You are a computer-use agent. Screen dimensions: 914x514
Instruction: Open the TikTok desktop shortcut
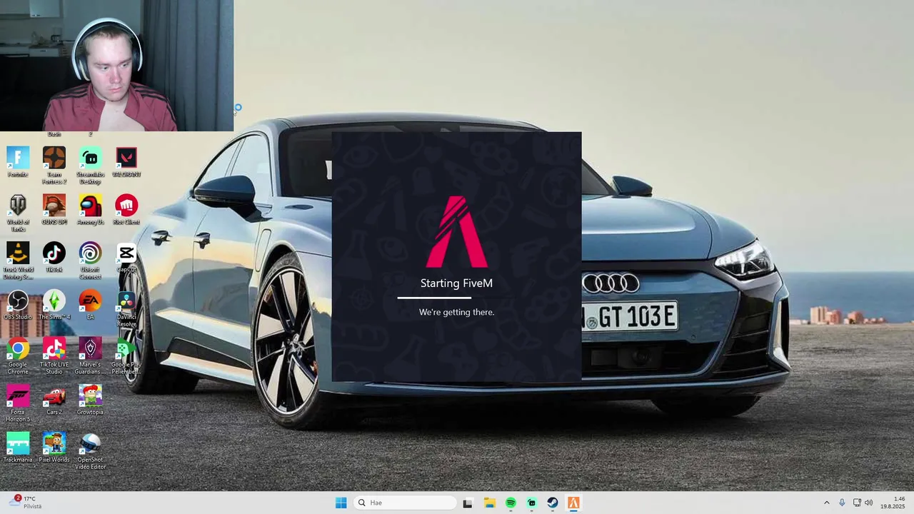pyautogui.click(x=54, y=258)
